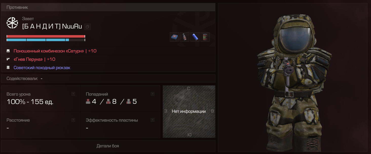Image resolution: width=371 pixels, height=154 pixels.
Task: Select the blue cylinder consumable icon
Action: [x=195, y=37]
